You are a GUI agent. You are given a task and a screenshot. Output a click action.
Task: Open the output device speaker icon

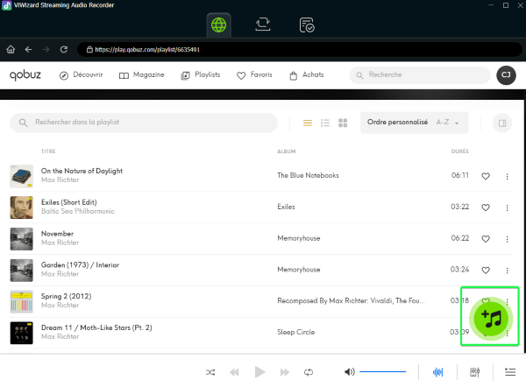click(x=474, y=372)
